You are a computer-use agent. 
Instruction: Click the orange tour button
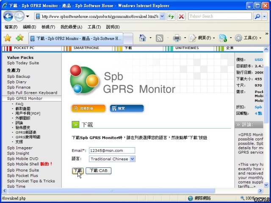[x=88, y=108]
